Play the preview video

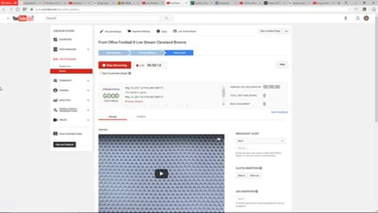(x=161, y=173)
